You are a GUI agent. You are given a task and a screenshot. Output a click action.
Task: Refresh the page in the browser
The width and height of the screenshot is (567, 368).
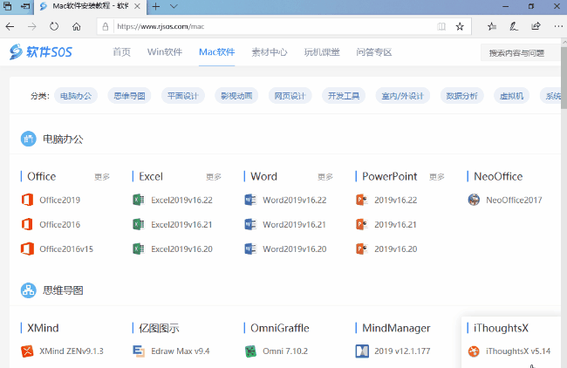54,26
